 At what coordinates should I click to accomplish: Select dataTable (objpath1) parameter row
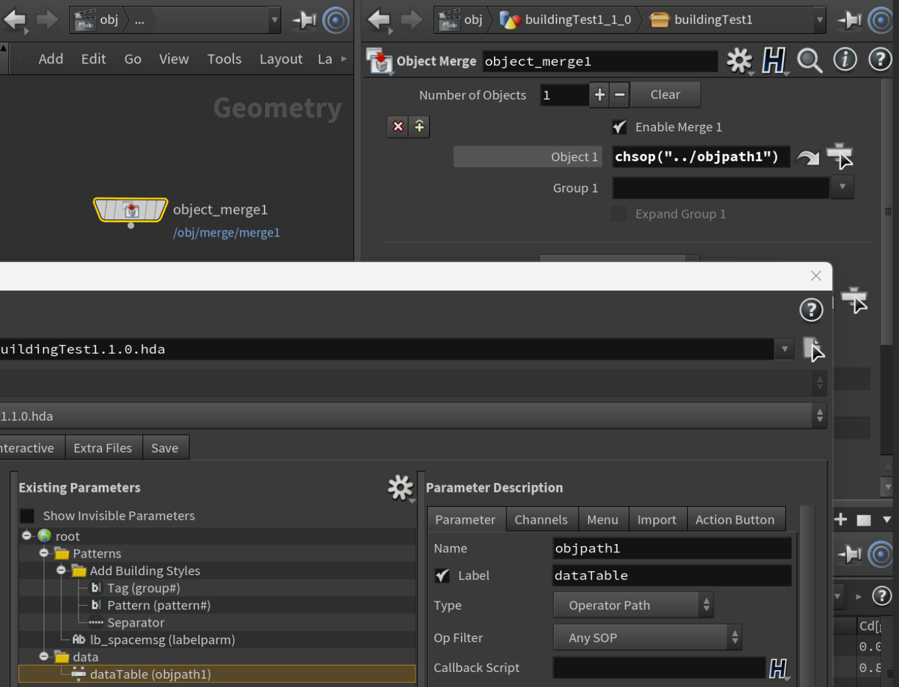coord(217,674)
